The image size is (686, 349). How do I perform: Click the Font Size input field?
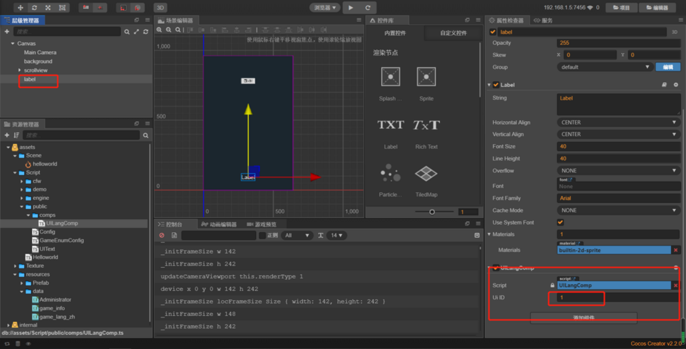click(x=619, y=147)
